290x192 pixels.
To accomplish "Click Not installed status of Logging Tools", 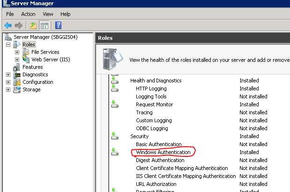I will pos(253,96).
